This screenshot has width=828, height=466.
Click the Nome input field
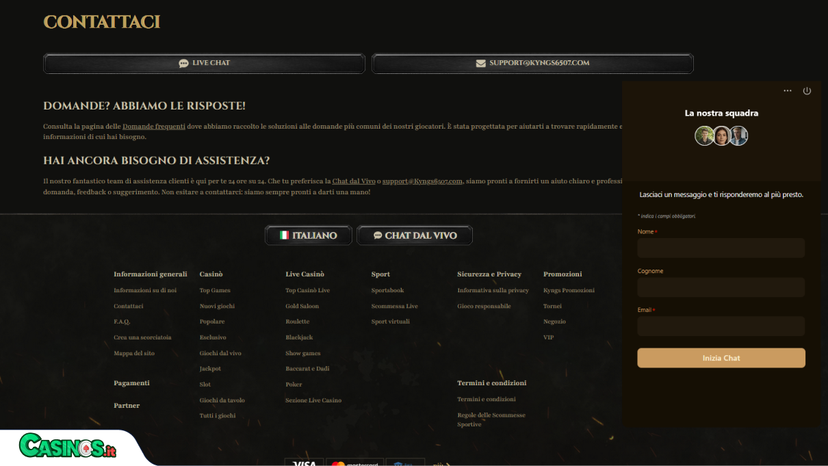(721, 248)
